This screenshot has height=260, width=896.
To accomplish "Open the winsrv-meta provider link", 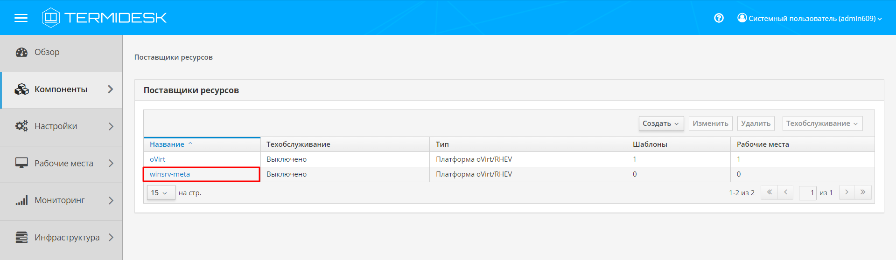I will point(170,174).
